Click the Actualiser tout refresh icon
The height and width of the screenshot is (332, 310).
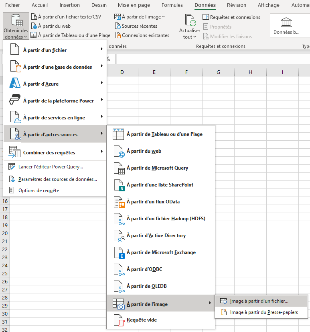click(x=190, y=20)
